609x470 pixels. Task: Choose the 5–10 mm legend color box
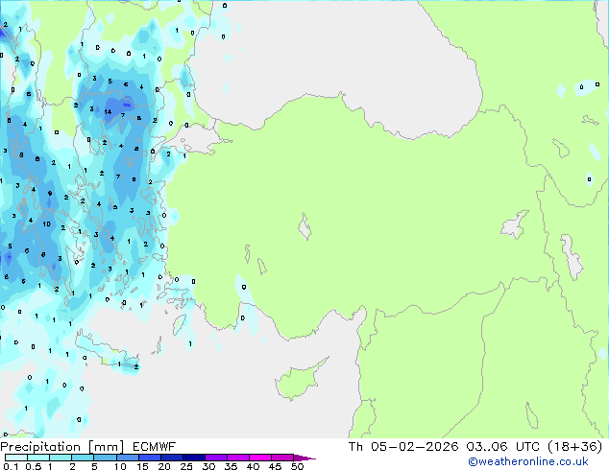tap(105, 458)
